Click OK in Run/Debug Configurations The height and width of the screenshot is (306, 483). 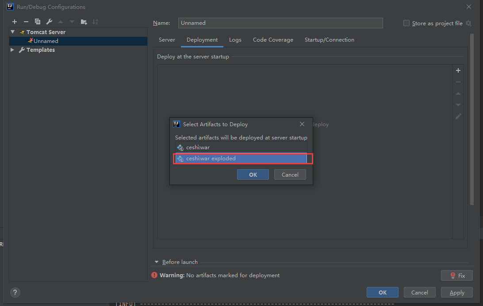382,292
